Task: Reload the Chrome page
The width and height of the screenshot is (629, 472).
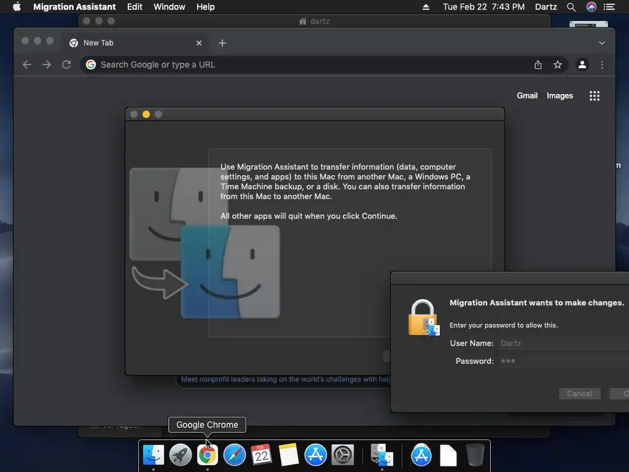Action: coord(66,65)
